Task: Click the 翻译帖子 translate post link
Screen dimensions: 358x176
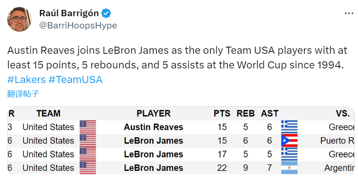Action: (23, 94)
